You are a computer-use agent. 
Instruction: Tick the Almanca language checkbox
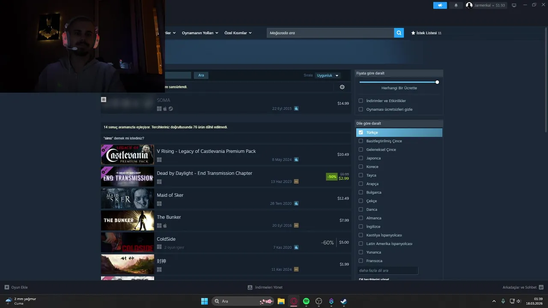pos(361,218)
